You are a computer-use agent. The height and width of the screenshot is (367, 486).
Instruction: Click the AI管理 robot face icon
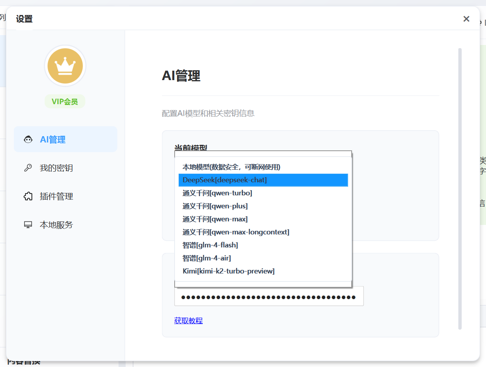coord(28,139)
